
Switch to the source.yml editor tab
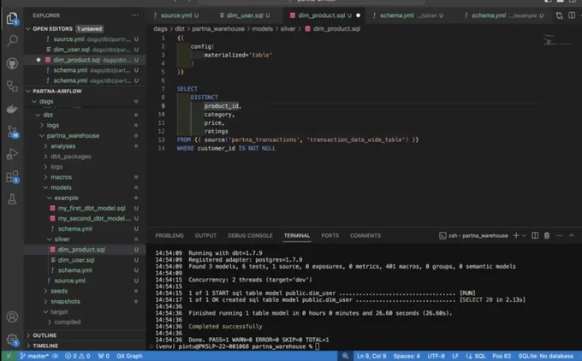tap(176, 15)
